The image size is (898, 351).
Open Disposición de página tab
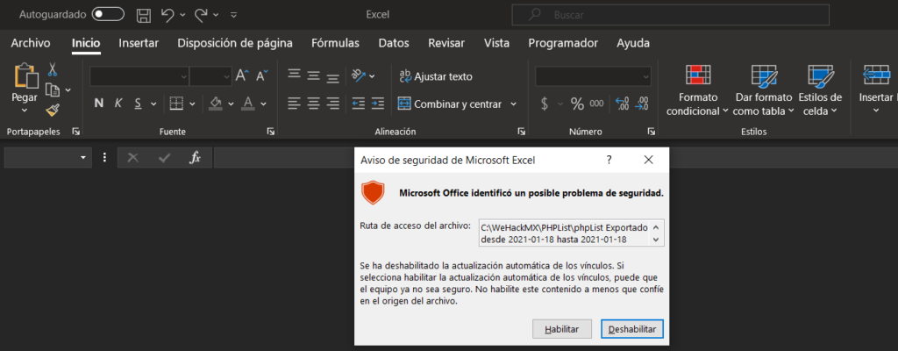[x=235, y=43]
